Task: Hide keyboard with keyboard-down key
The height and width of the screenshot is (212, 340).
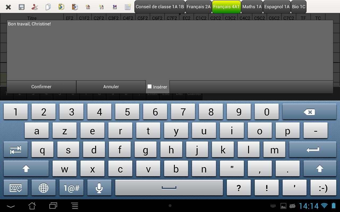Action: (16, 188)
